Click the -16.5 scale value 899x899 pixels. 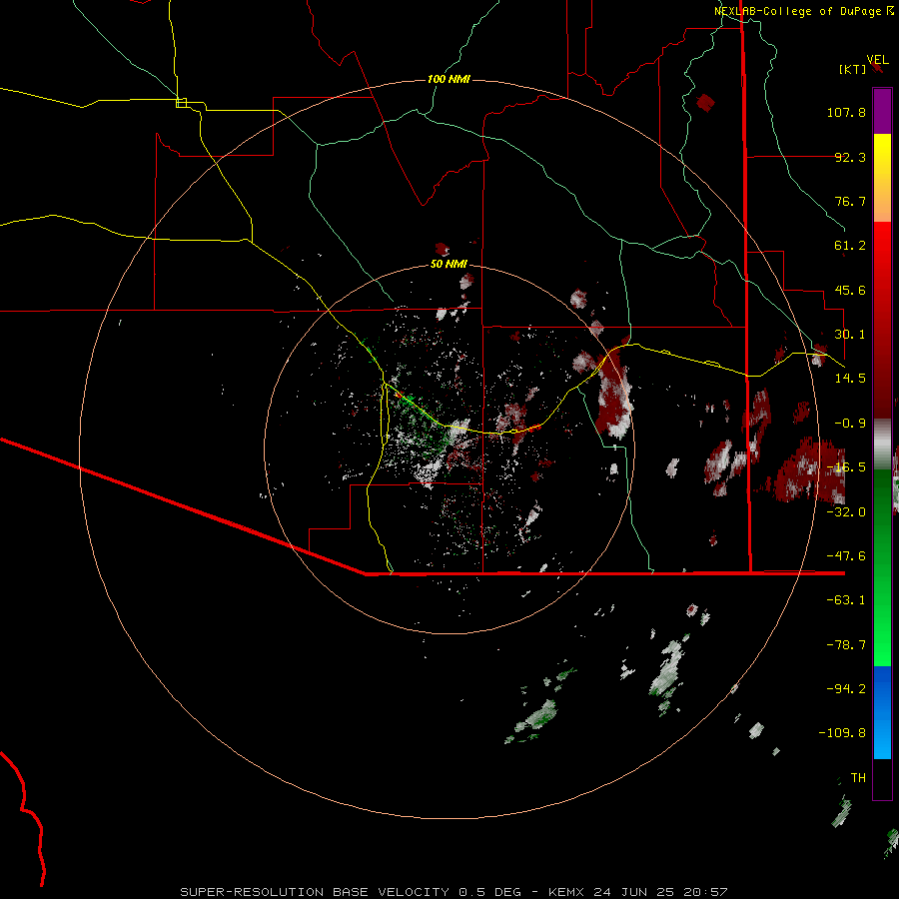pyautogui.click(x=846, y=467)
